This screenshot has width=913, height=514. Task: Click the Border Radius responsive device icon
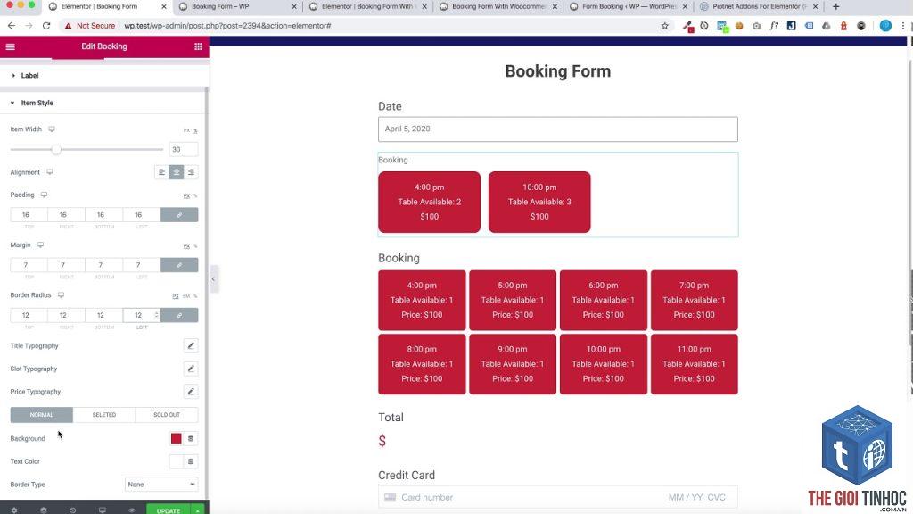[x=61, y=294]
